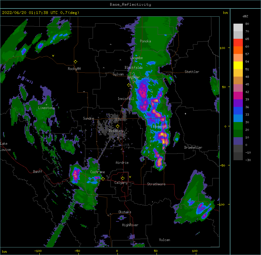
Task: Click the yellow station marker at RedDeer
Action: (129, 85)
